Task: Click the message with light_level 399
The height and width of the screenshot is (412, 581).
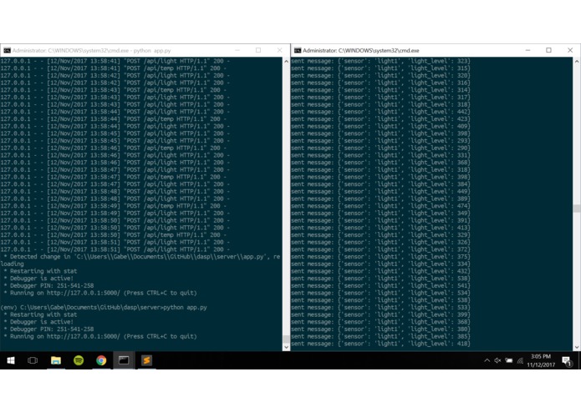Action: tap(380, 314)
